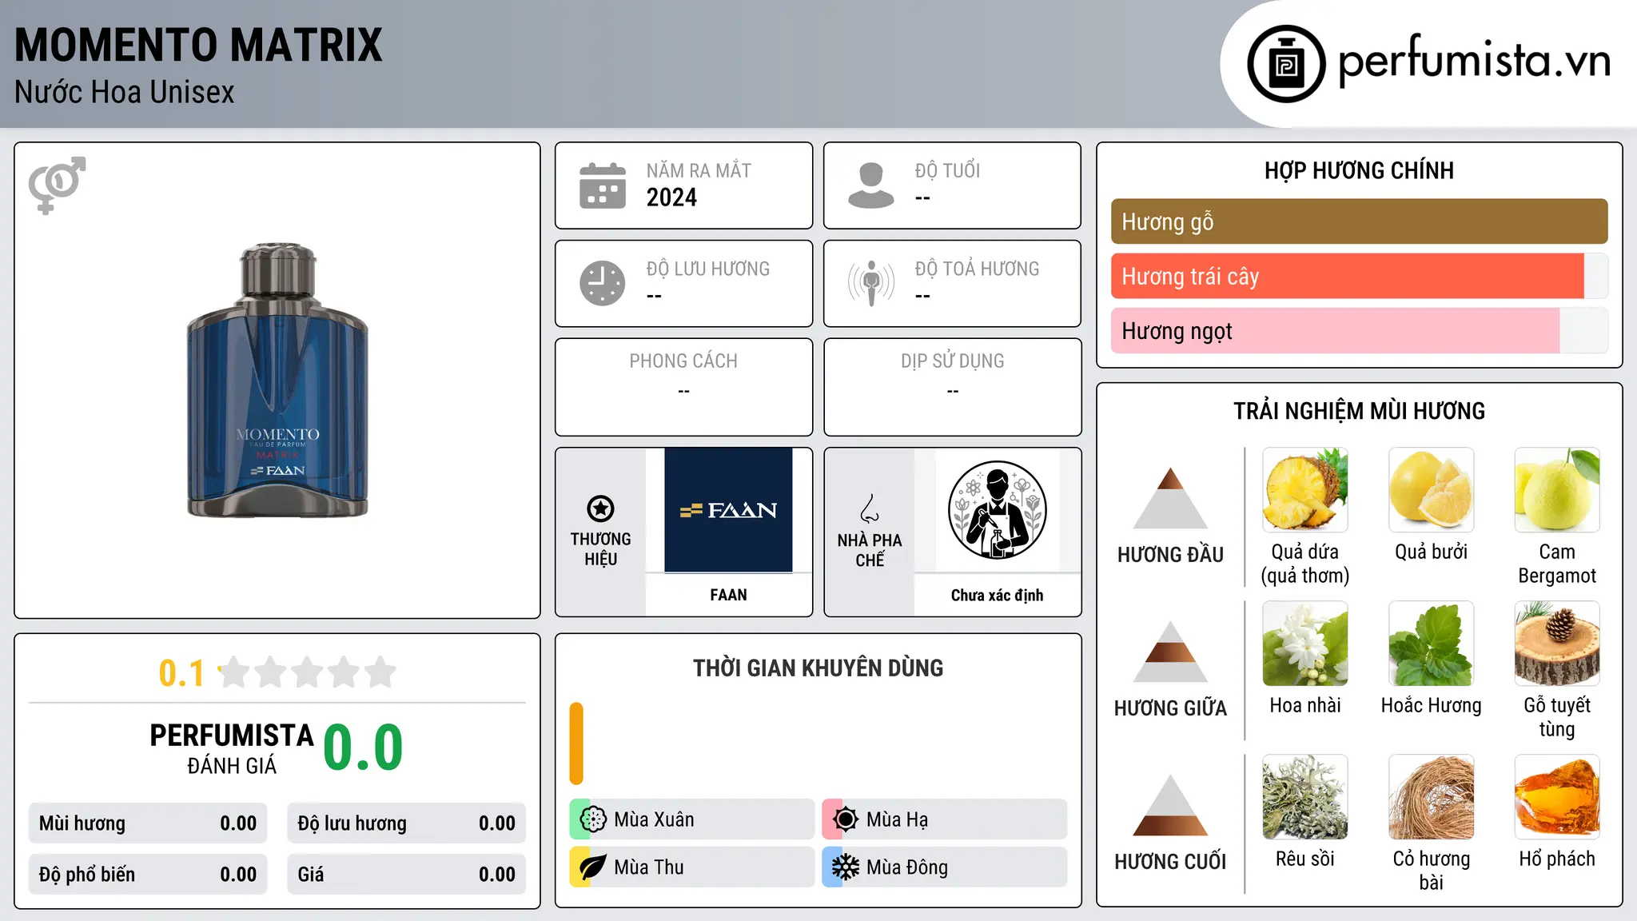Click the Hoắc Hương note label
The width and height of the screenshot is (1637, 921).
point(1431,705)
